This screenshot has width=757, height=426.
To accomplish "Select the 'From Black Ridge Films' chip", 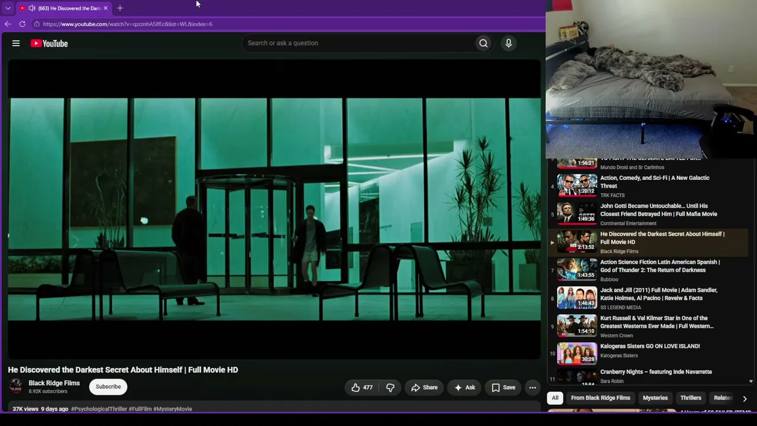I will coord(600,398).
